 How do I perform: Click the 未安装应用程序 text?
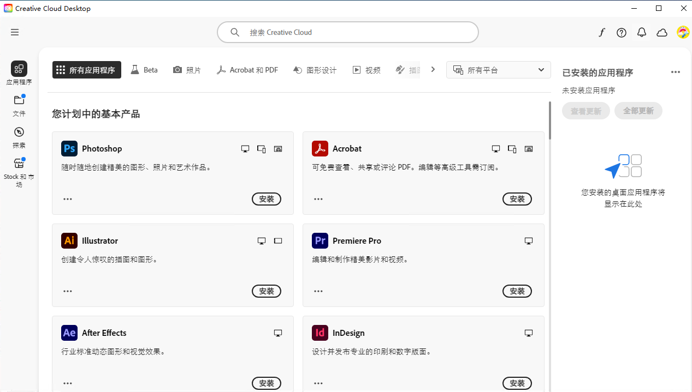coord(589,91)
